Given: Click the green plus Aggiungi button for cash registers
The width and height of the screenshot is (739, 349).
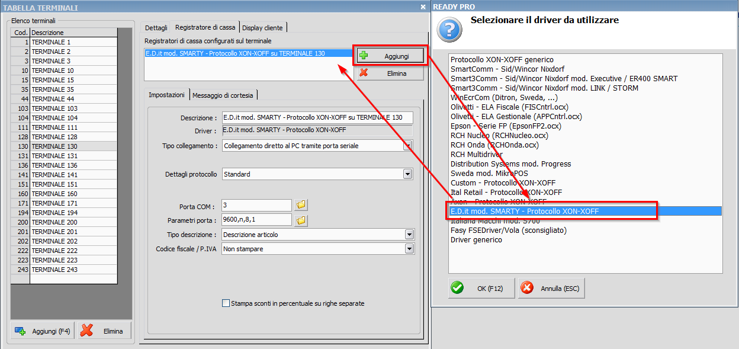Looking at the screenshot, I should tap(390, 56).
